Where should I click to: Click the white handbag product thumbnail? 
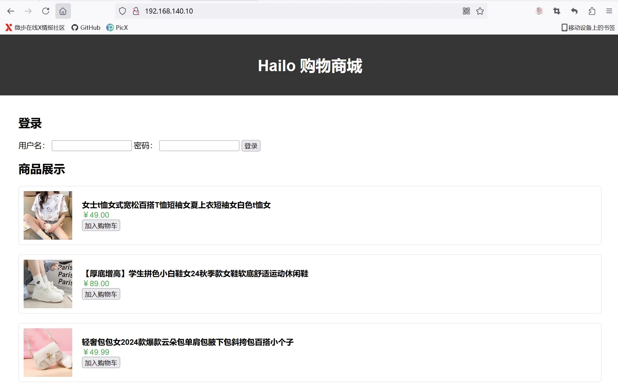tap(48, 352)
